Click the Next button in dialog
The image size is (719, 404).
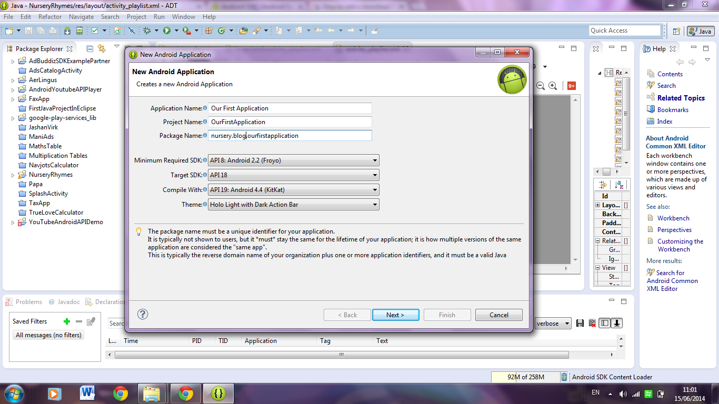(x=395, y=315)
